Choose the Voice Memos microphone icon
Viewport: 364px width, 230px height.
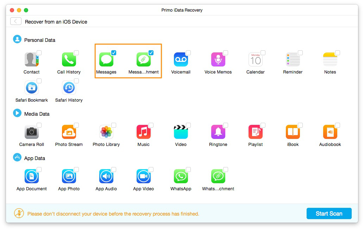click(x=218, y=59)
